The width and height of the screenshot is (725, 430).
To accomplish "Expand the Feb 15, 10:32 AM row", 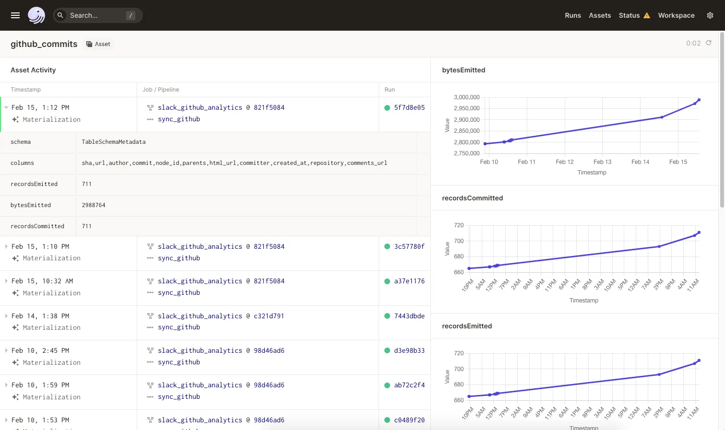I will tap(6, 281).
